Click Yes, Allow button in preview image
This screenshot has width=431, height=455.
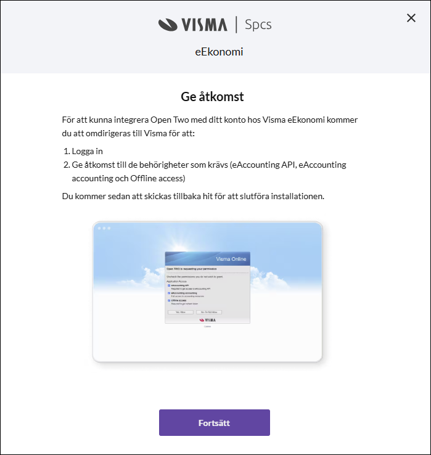click(181, 312)
